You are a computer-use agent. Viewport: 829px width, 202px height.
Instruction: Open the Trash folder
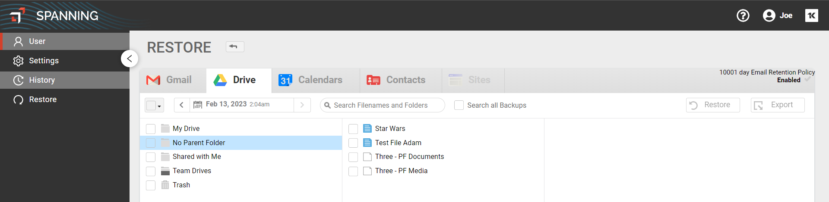[x=181, y=185]
